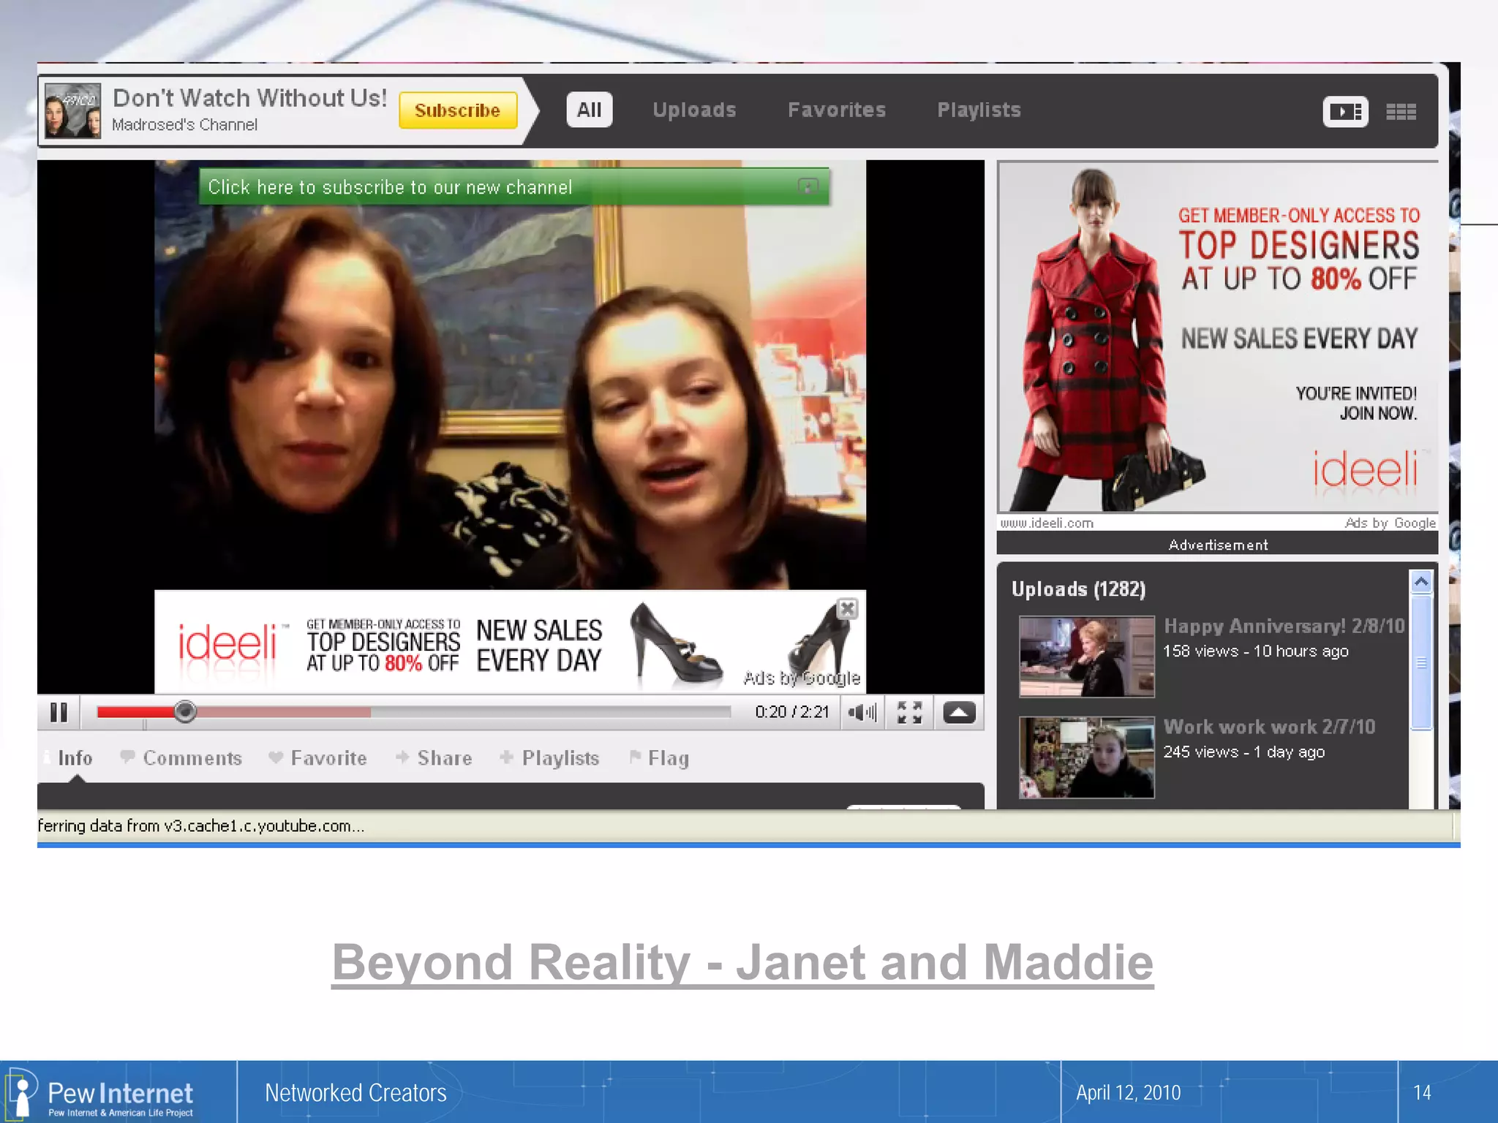Screen dimensions: 1498x1123
Task: Open the Favorites tab
Action: [837, 110]
